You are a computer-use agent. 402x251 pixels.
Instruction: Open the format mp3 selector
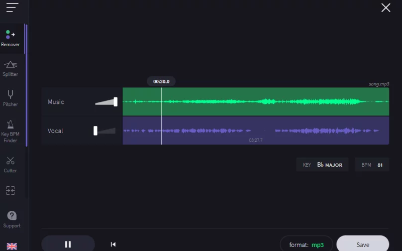point(307,244)
